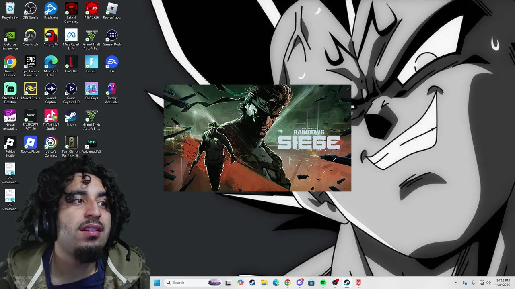The image size is (515, 289).
Task: Open the Recycle Bin desktop icon
Action: pyautogui.click(x=10, y=11)
